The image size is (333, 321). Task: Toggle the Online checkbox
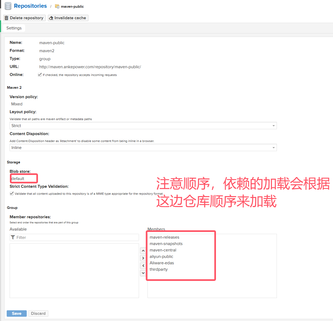tap(40, 75)
